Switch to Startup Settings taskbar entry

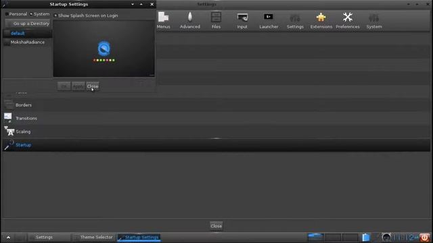click(x=139, y=237)
